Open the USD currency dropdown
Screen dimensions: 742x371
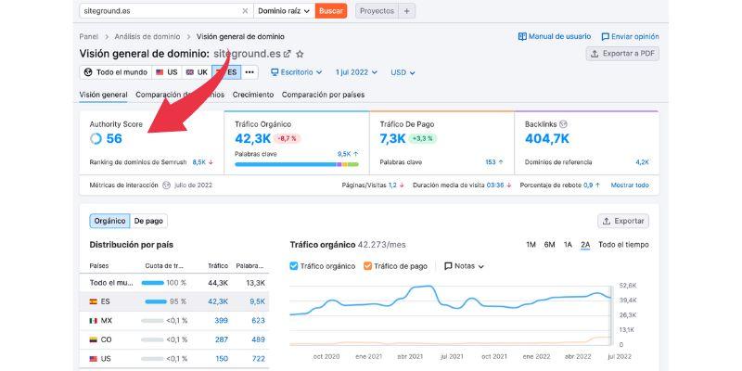coord(403,72)
